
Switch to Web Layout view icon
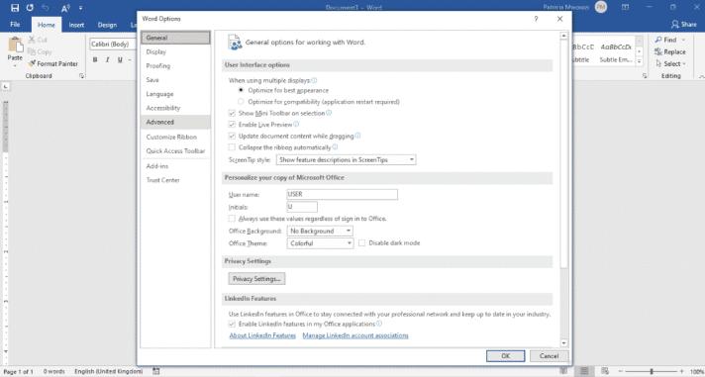tap(605, 371)
